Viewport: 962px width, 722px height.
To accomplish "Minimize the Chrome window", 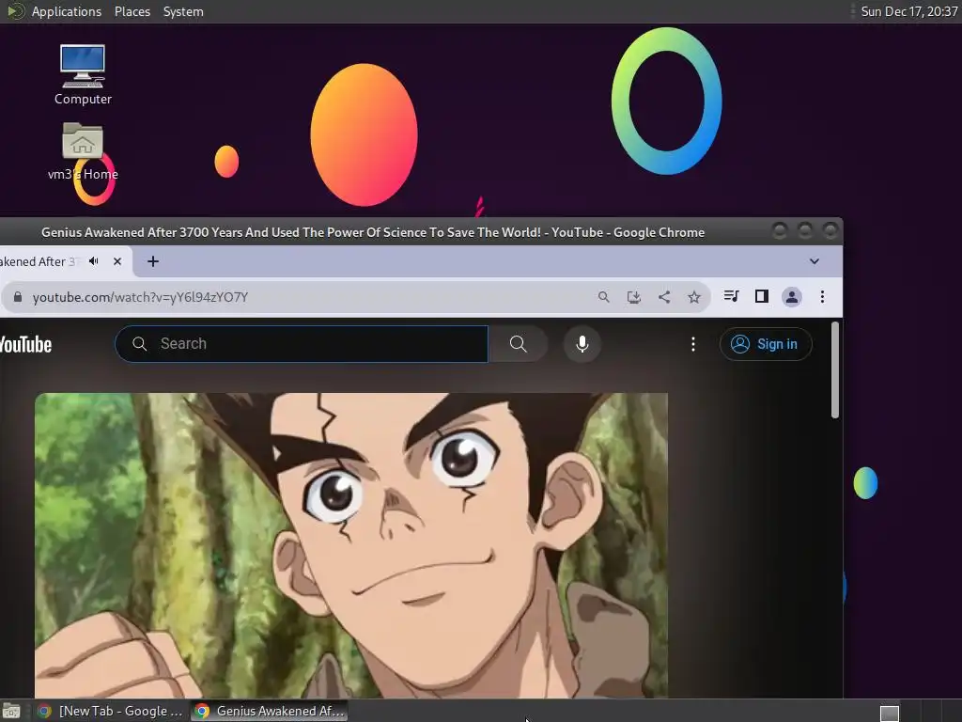I will (x=779, y=231).
